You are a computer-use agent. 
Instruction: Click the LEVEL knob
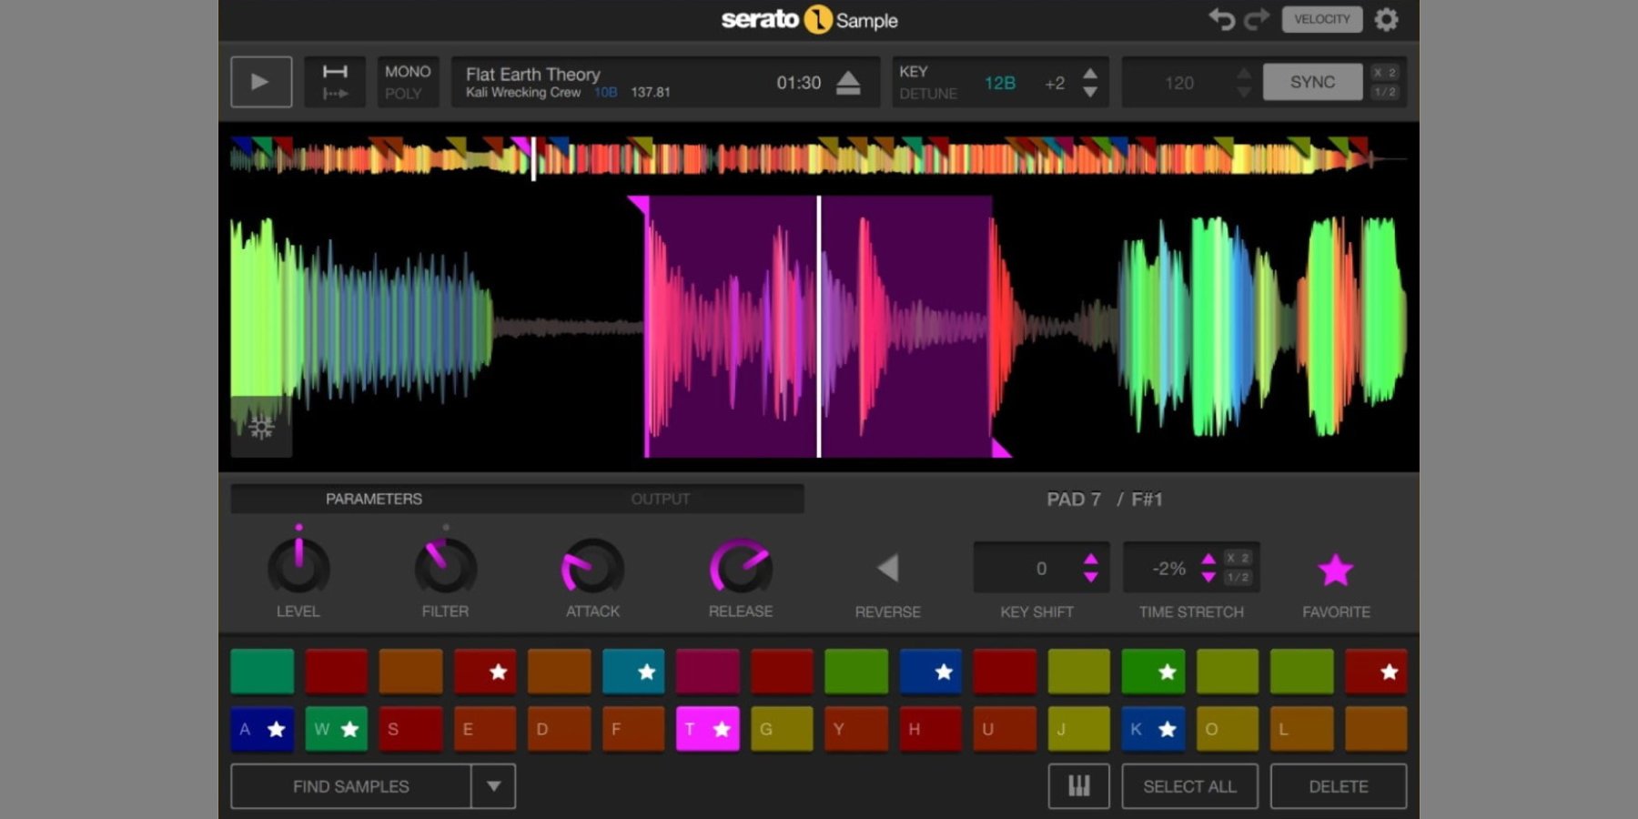[298, 568]
